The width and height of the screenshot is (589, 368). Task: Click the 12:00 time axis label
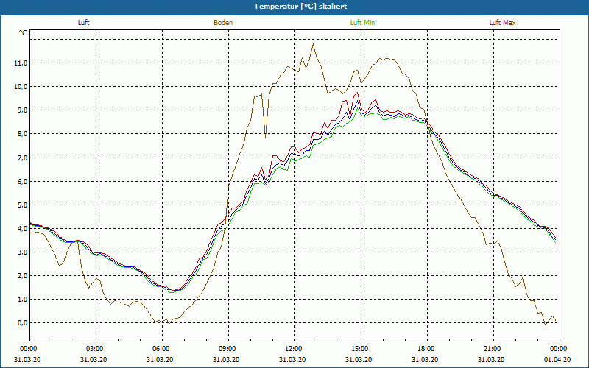click(293, 349)
